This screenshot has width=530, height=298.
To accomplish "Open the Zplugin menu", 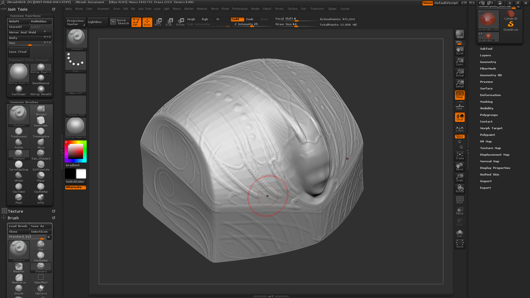I will pos(332,9).
